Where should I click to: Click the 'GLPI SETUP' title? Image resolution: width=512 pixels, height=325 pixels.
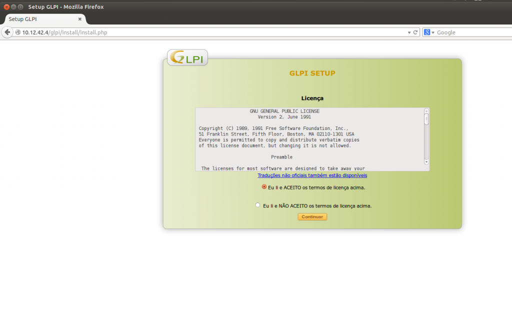click(312, 73)
